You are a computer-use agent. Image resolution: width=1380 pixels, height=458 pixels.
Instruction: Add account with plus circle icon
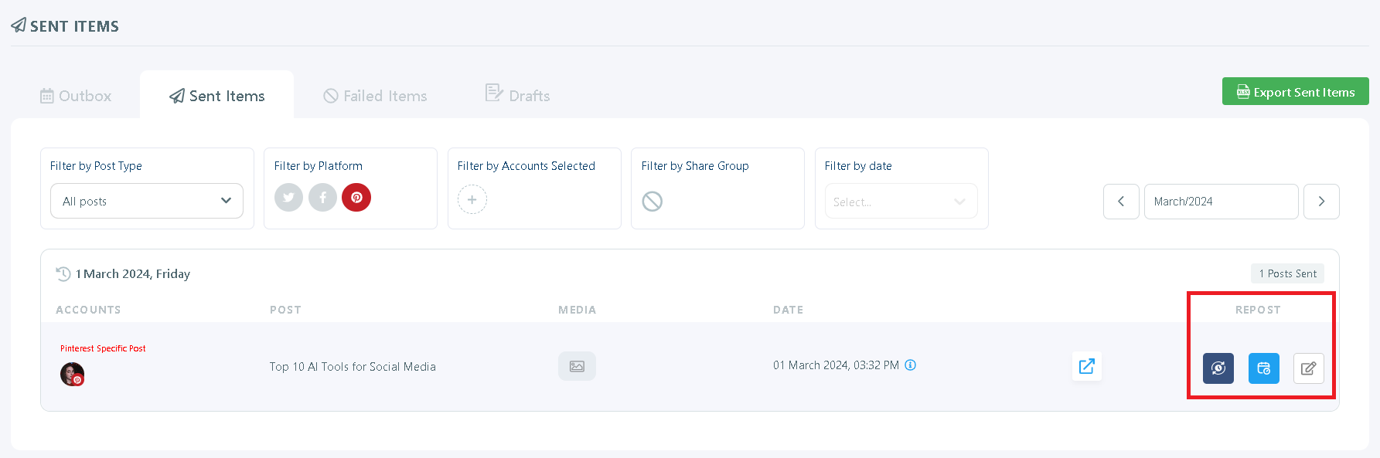(472, 199)
